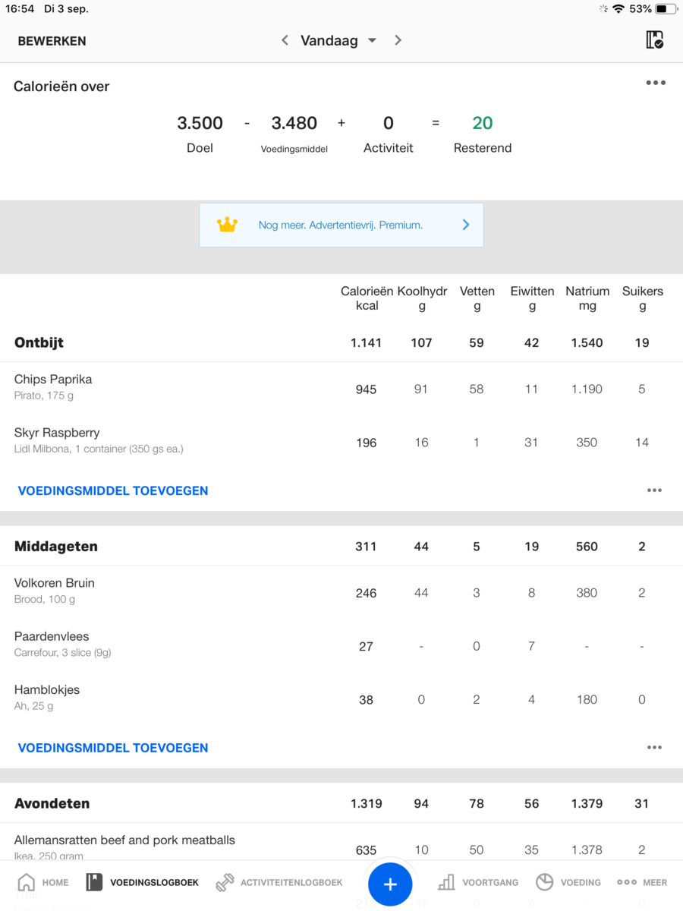
Task: Tap the Premium crown icon
Action: click(x=227, y=225)
